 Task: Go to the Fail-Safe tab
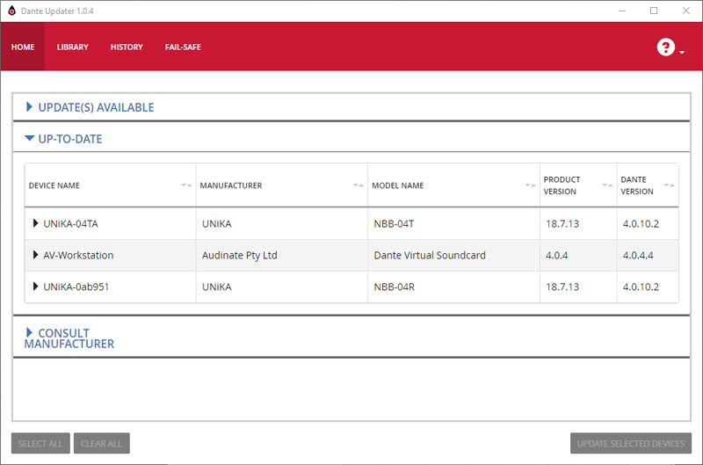(x=183, y=47)
